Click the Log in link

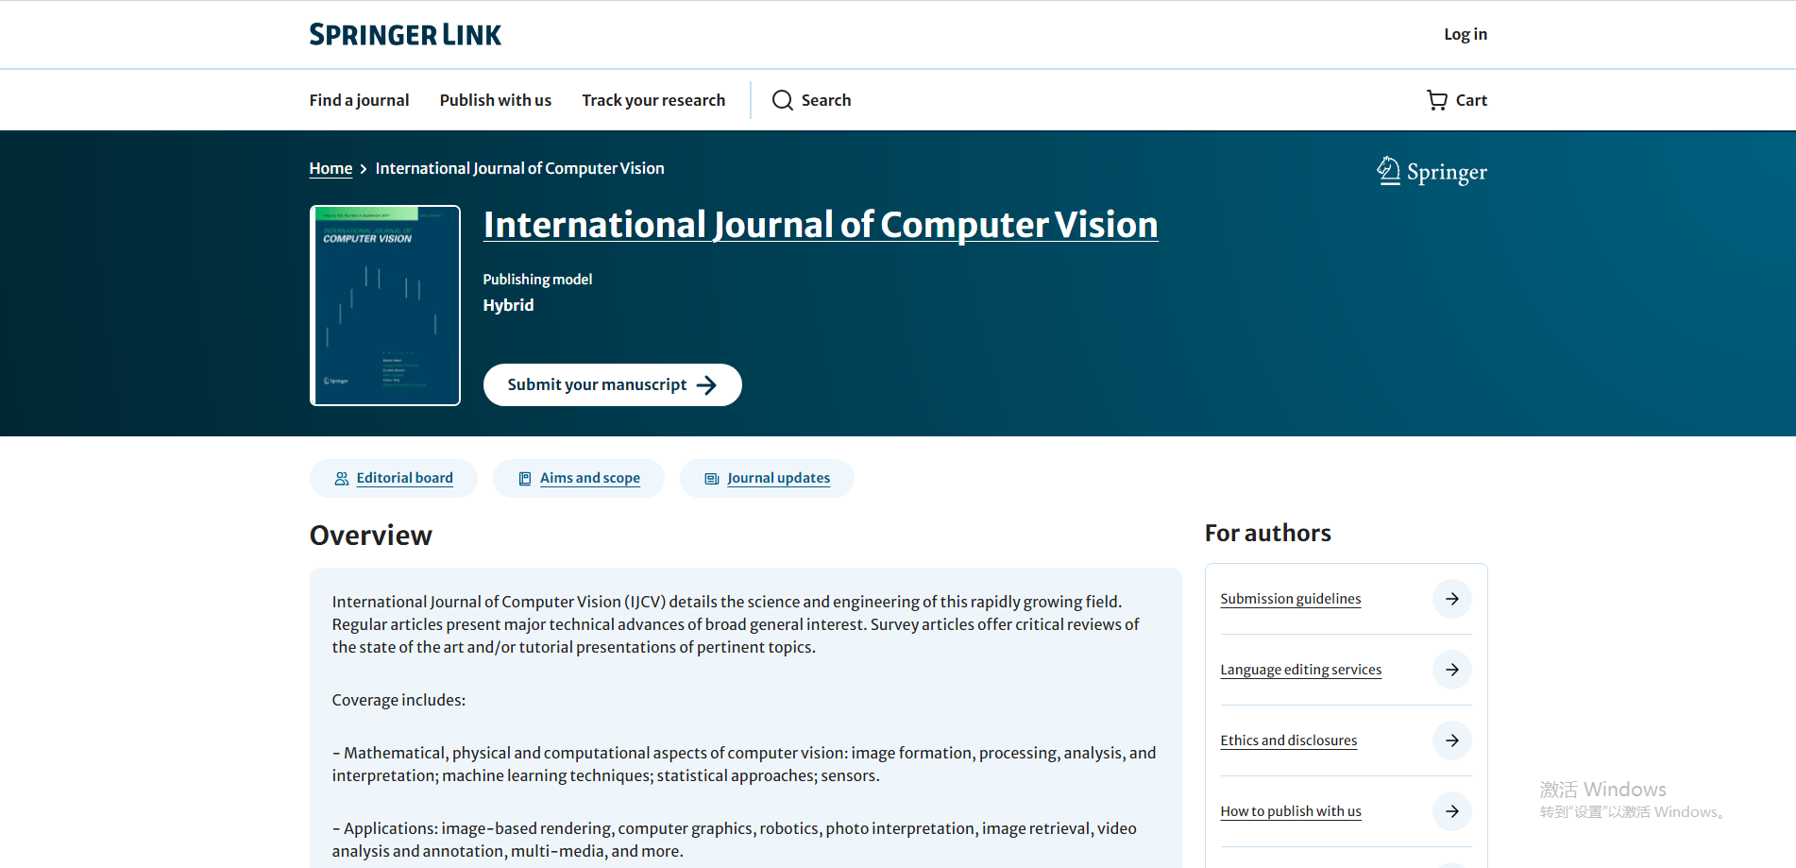1465,34
